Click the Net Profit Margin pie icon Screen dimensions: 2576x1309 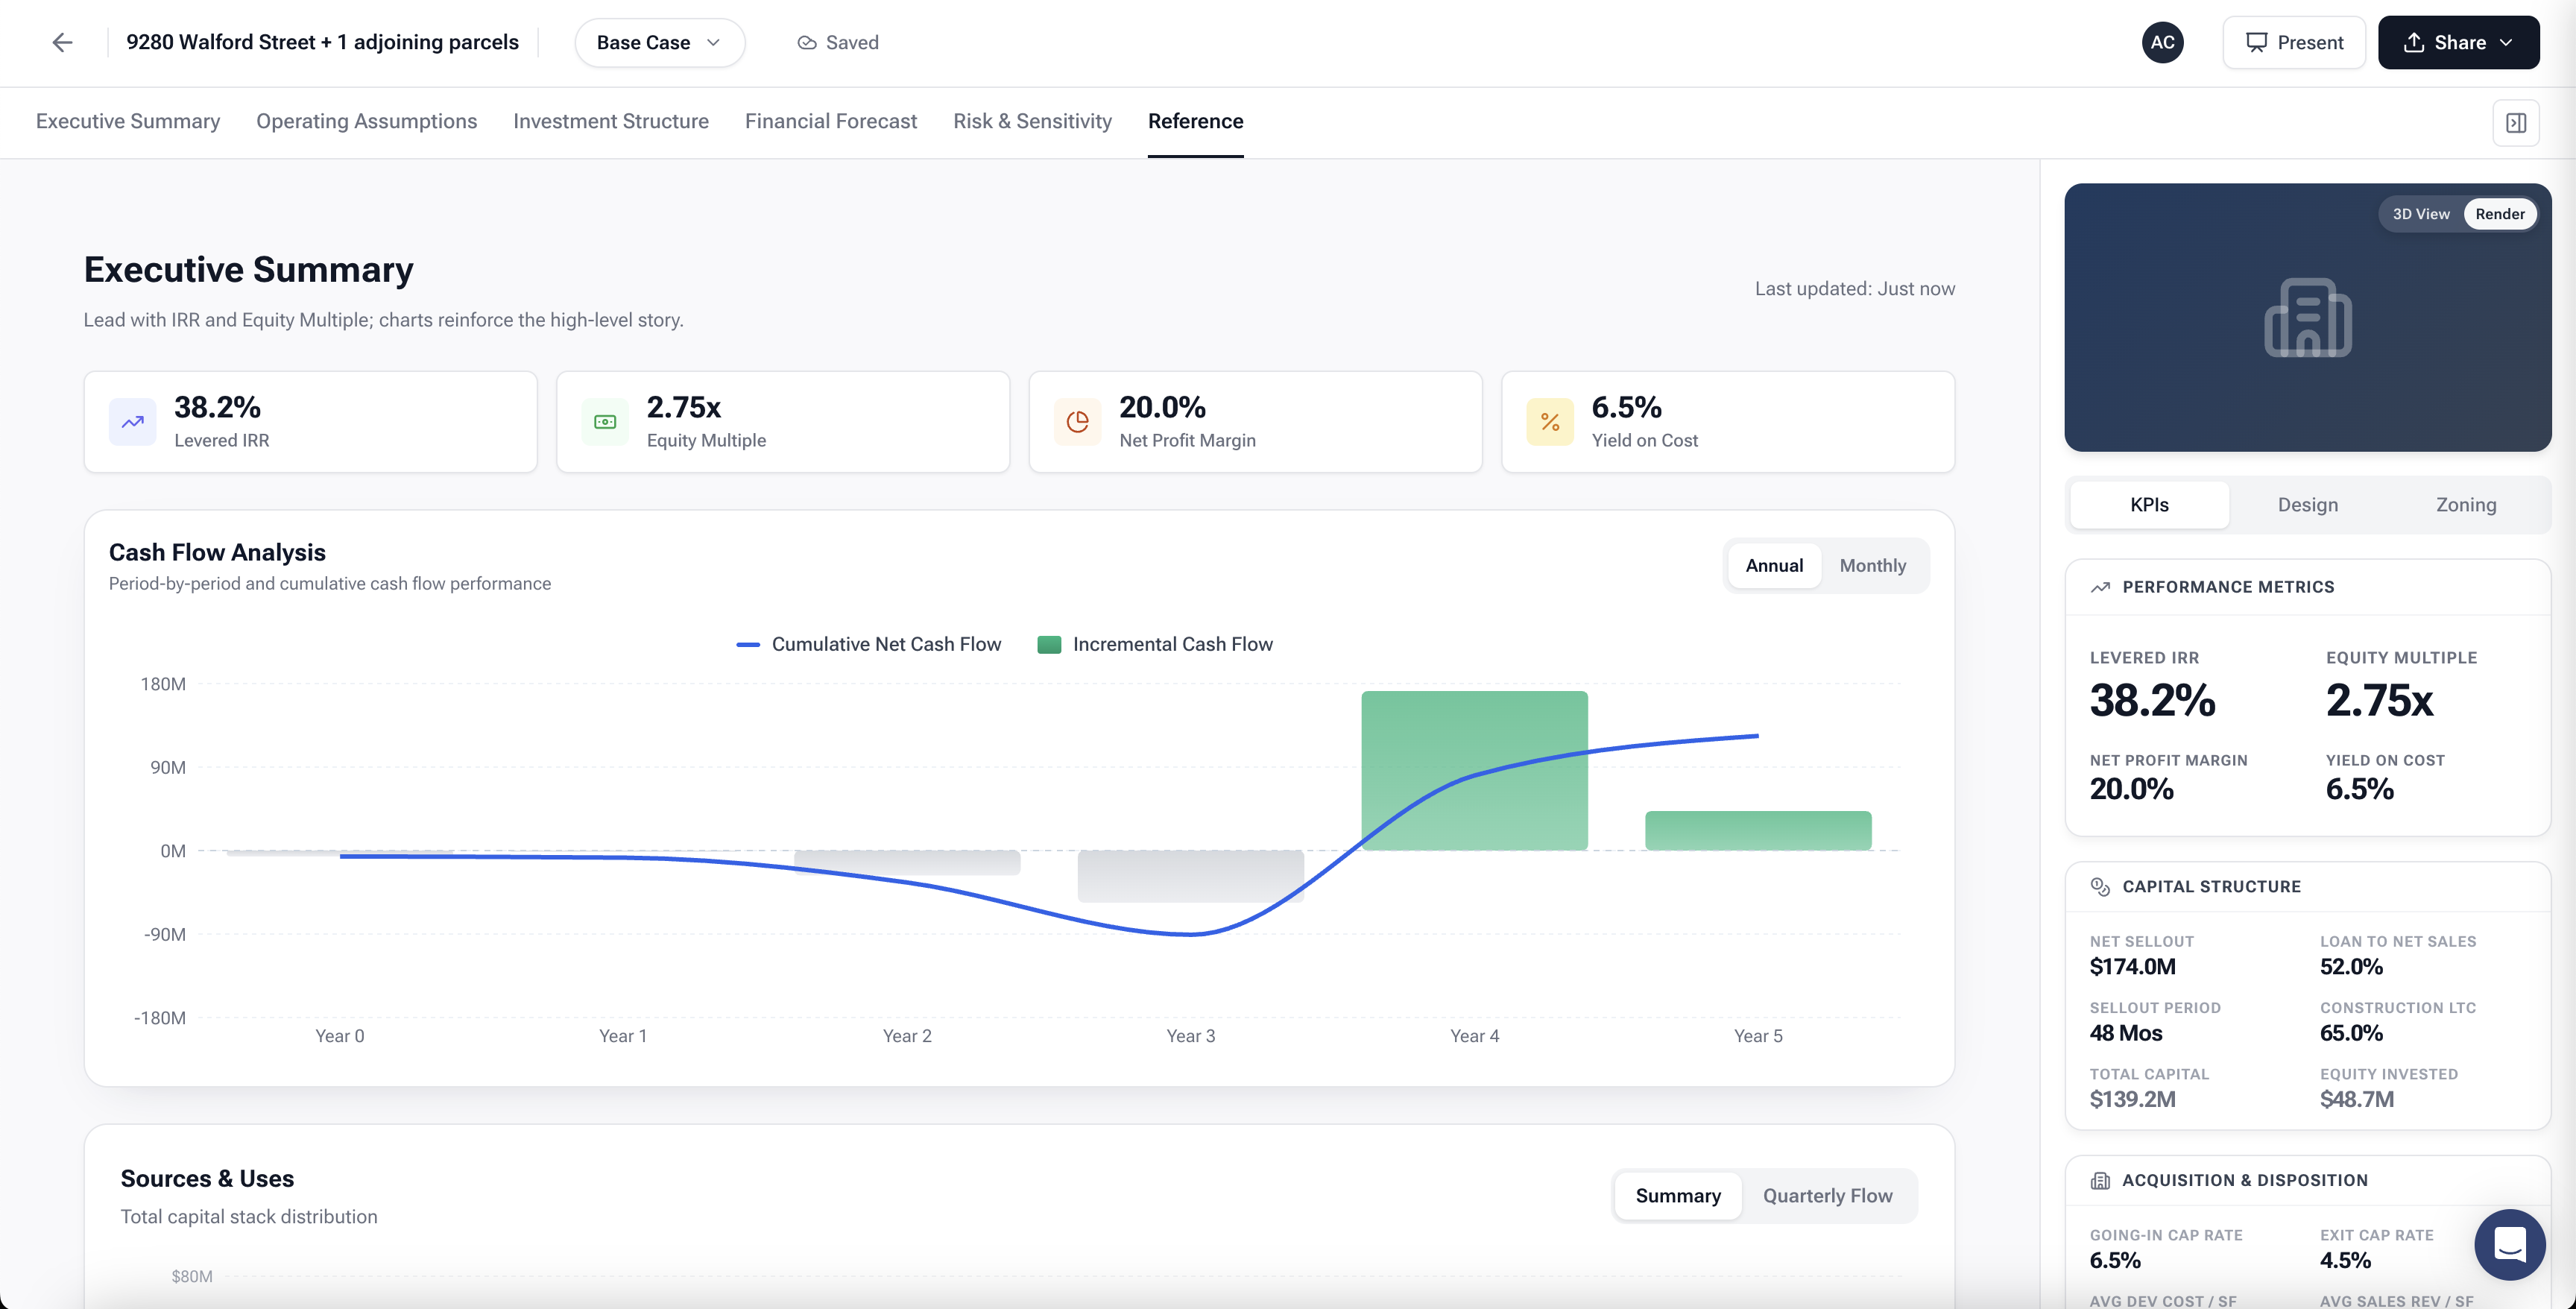[x=1077, y=422]
